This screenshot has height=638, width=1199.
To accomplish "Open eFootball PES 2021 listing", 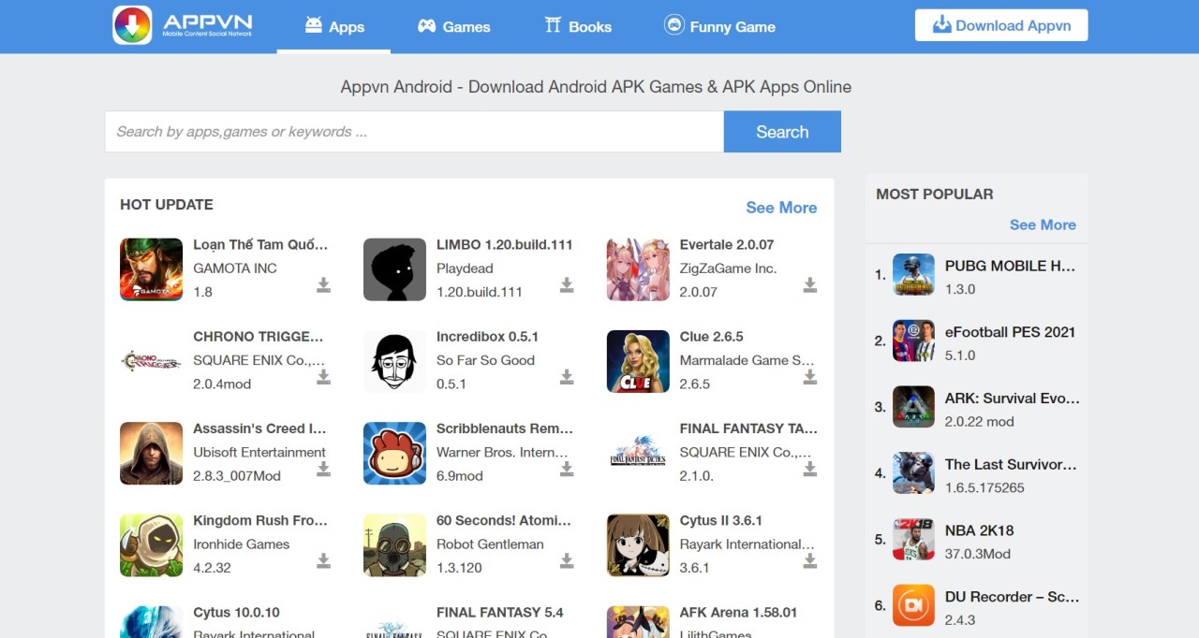I will tap(1010, 332).
